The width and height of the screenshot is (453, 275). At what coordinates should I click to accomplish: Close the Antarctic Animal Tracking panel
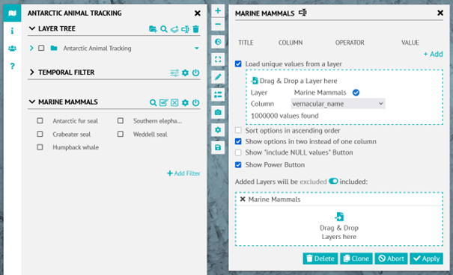(x=198, y=13)
